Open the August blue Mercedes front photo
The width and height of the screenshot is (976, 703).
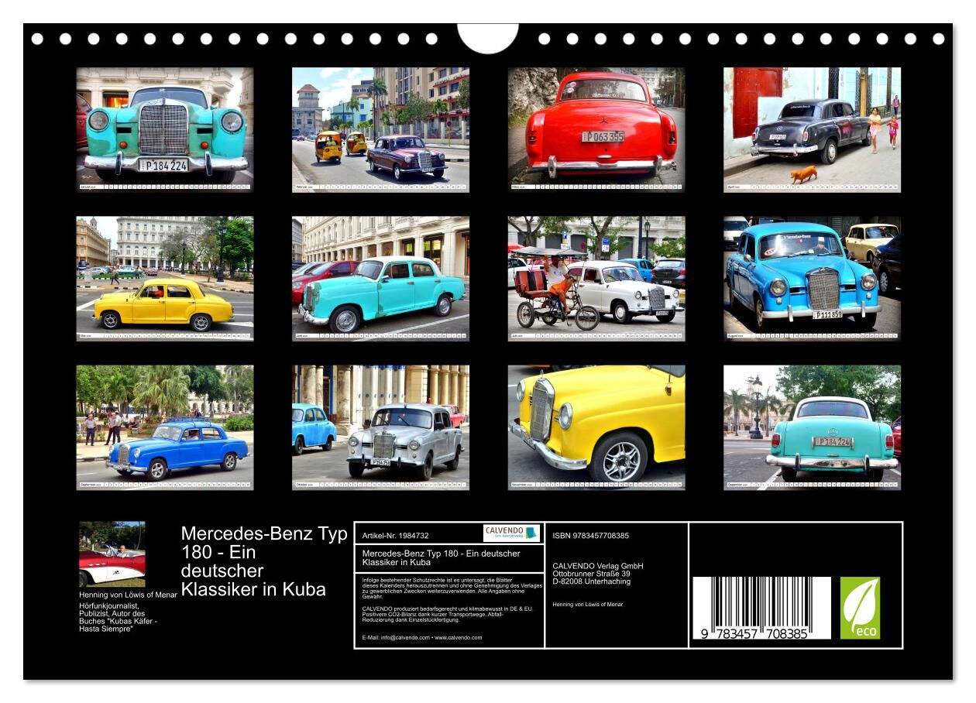tap(812, 278)
